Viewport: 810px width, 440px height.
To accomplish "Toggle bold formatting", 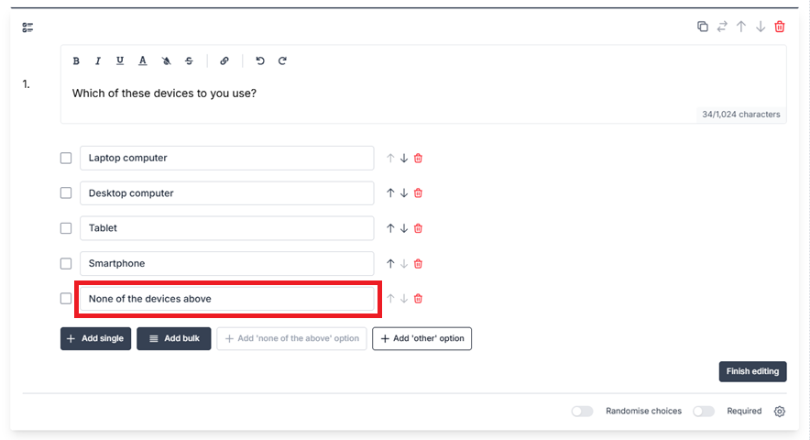I will tap(76, 61).
